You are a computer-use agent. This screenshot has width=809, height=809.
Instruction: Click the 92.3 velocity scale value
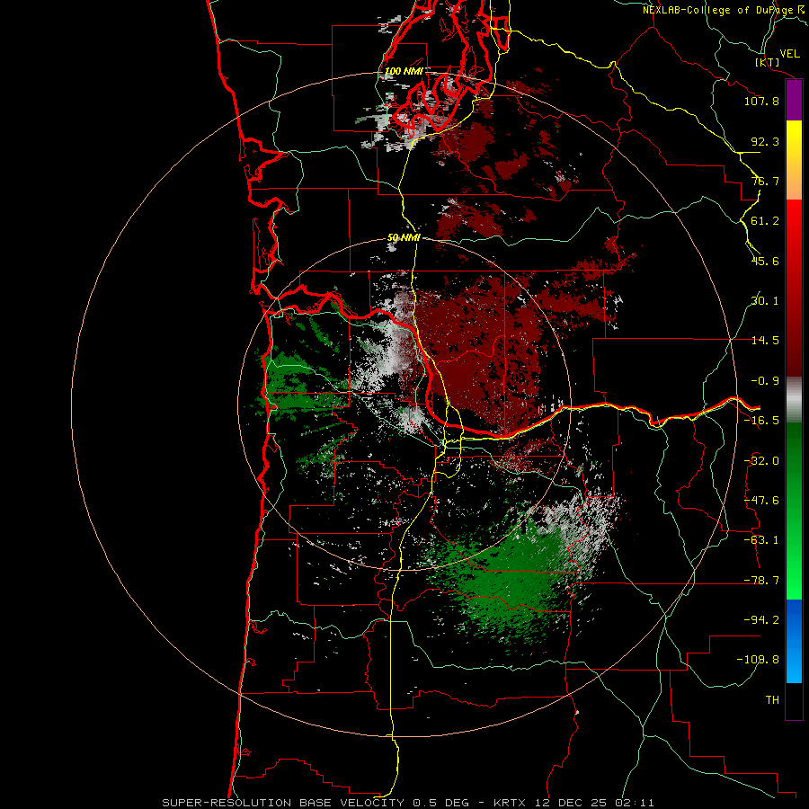tap(765, 141)
